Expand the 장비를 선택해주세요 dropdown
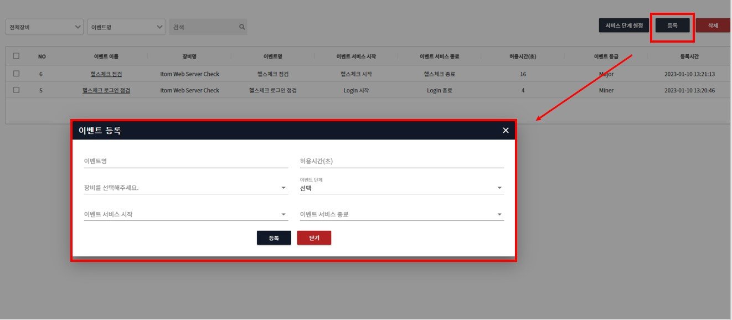732x320 pixels. pos(185,188)
